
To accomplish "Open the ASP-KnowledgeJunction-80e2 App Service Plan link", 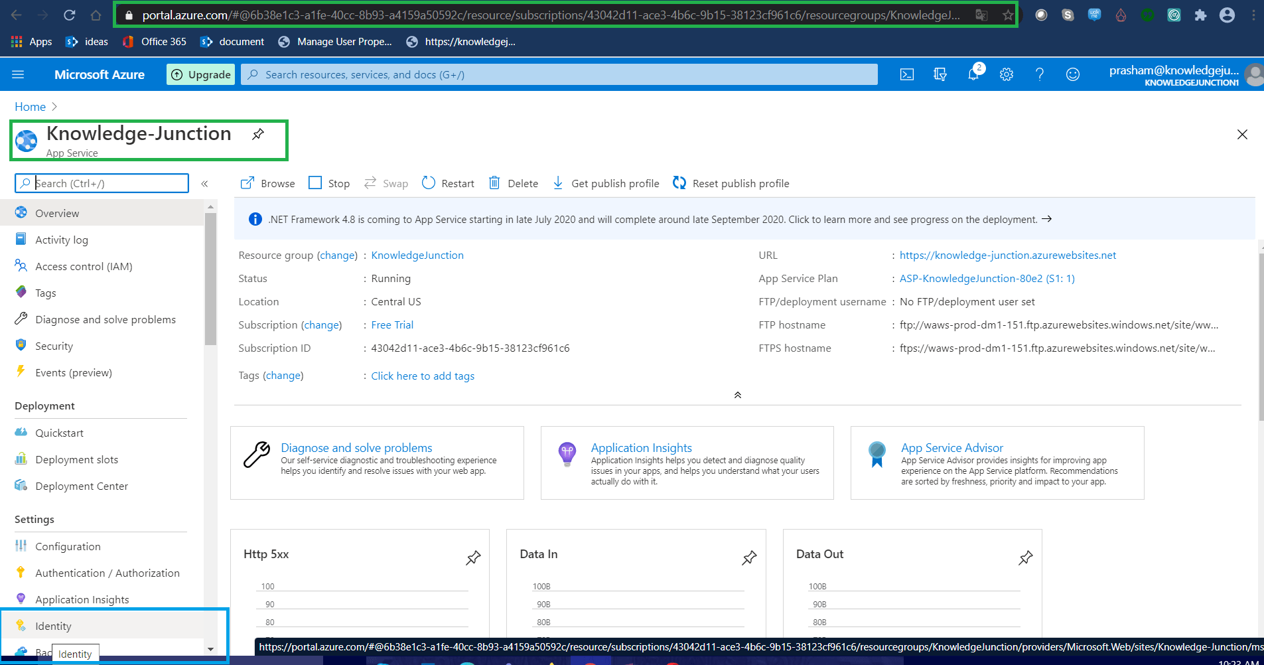I will point(987,279).
